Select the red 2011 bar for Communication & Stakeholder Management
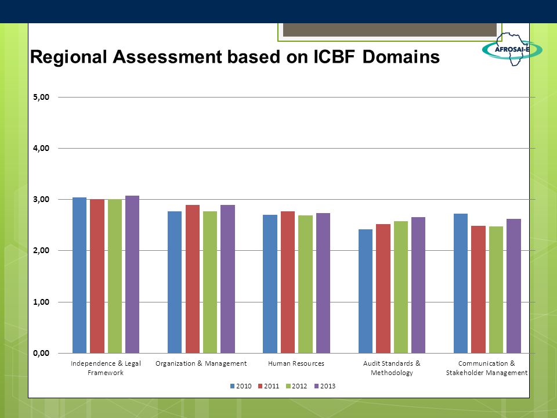557x418 pixels. click(478, 289)
